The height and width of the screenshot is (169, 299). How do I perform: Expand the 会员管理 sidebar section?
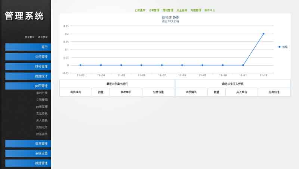pyautogui.click(x=28, y=57)
